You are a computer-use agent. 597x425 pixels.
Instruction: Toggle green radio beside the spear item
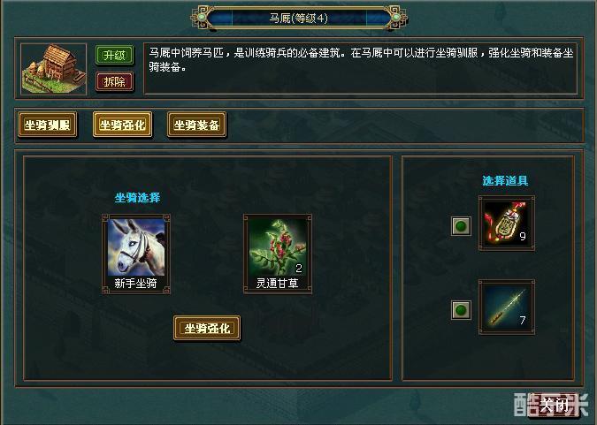[x=461, y=310]
